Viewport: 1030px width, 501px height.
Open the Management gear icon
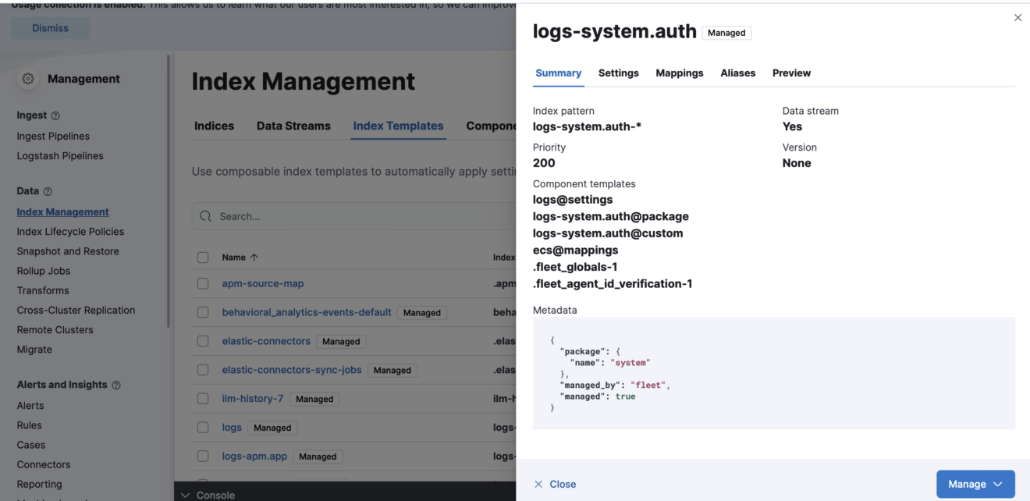coord(28,78)
